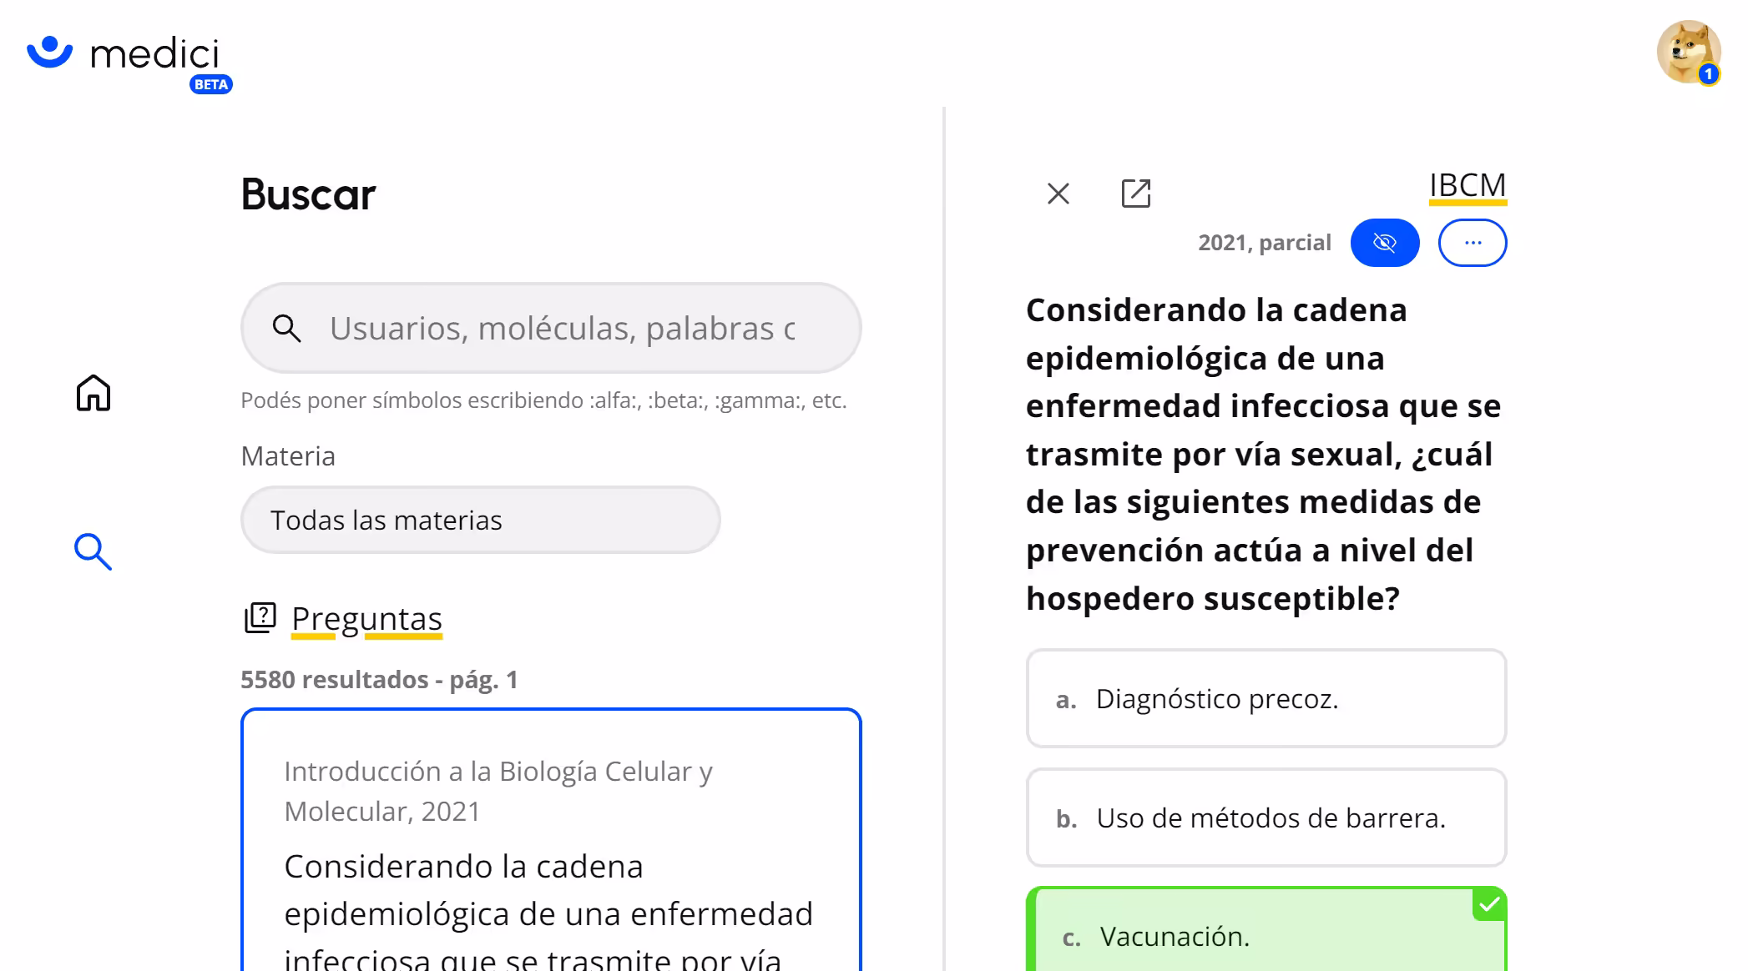The image size is (1748, 971).
Task: Select answer option a, Diagnóstico precoz
Action: pyautogui.click(x=1266, y=699)
